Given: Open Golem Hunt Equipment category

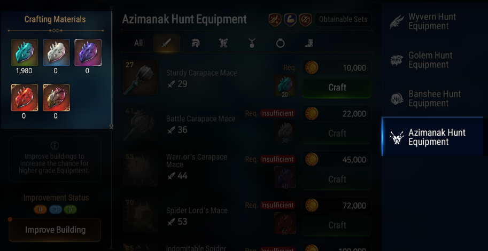Looking at the screenshot, I should tap(432, 60).
